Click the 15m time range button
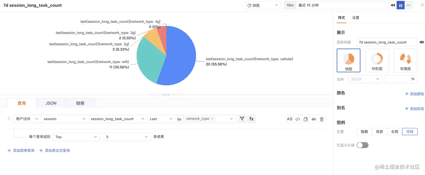This screenshot has height=175, width=425. (x=290, y=5)
